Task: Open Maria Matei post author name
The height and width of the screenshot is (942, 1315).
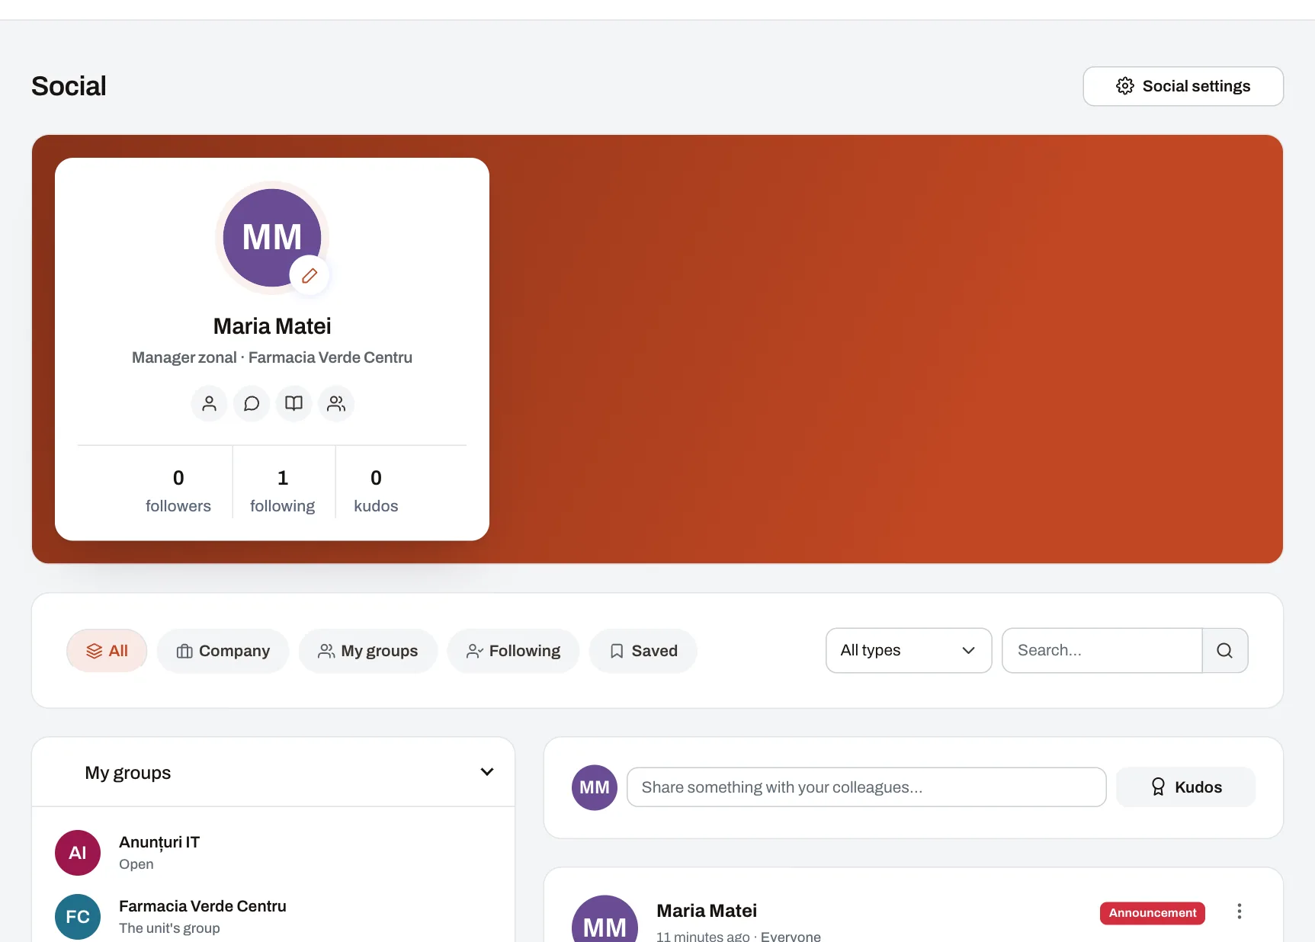Action: point(707,911)
